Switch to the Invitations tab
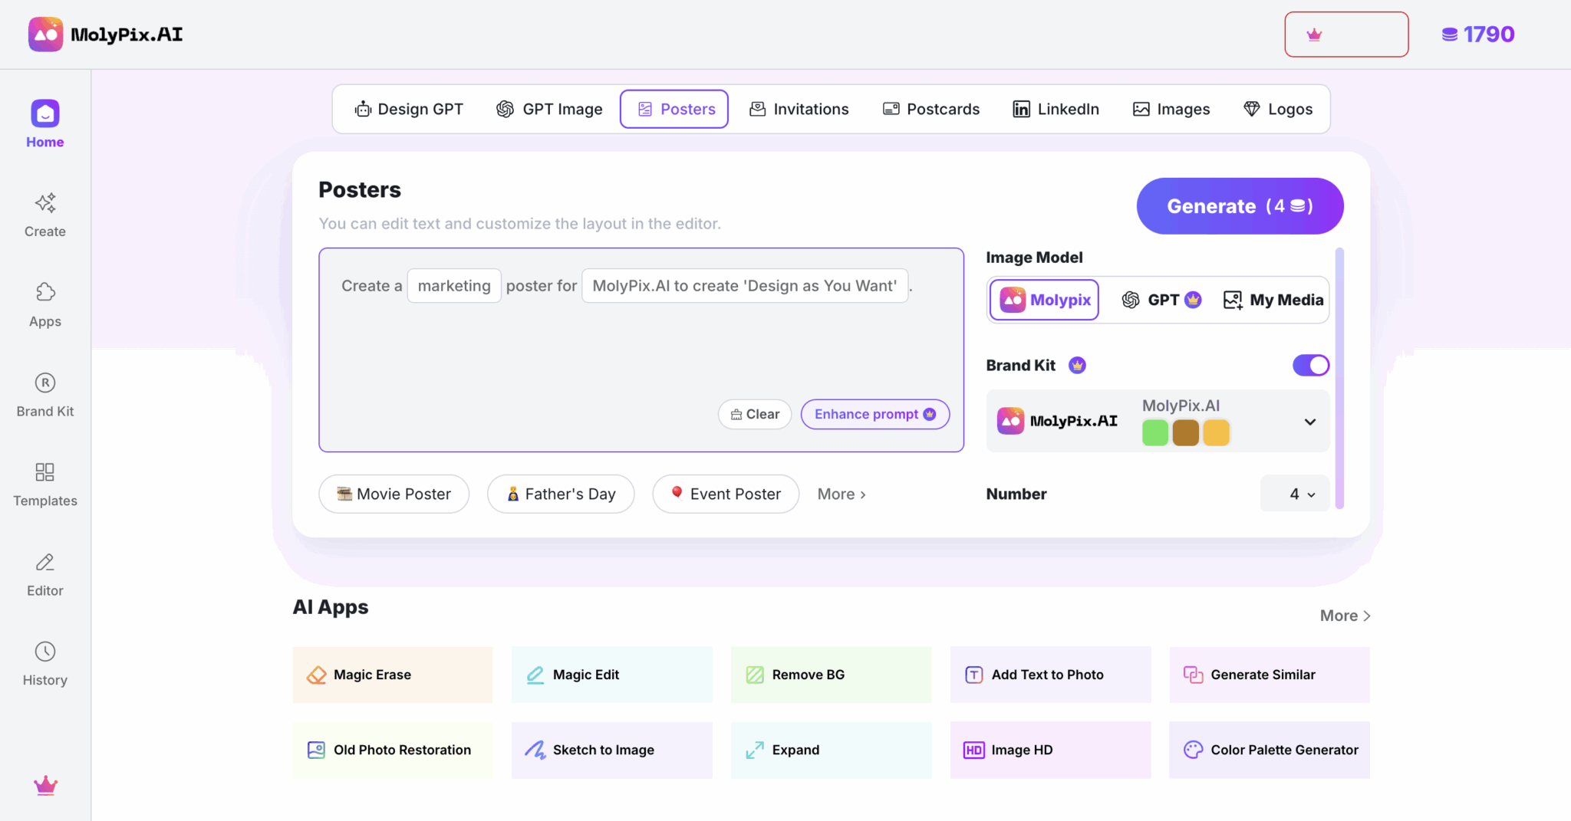The width and height of the screenshot is (1571, 821). click(x=799, y=109)
